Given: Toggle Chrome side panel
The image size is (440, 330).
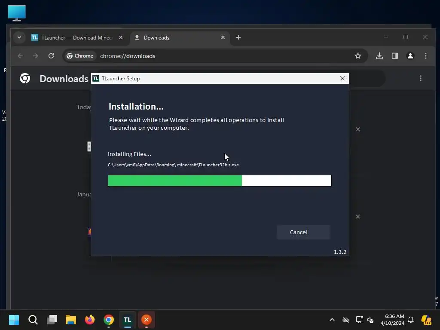Looking at the screenshot, I should 395,56.
